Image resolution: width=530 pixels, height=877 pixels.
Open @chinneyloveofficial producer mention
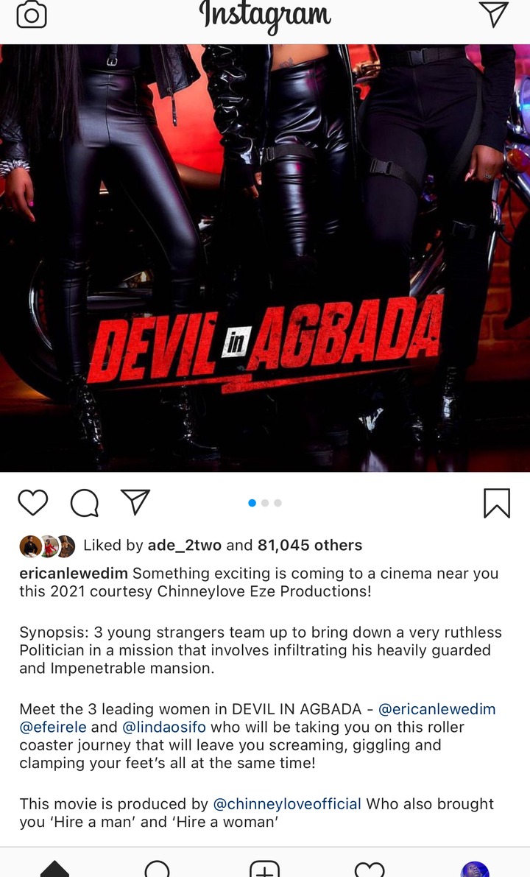pyautogui.click(x=287, y=803)
